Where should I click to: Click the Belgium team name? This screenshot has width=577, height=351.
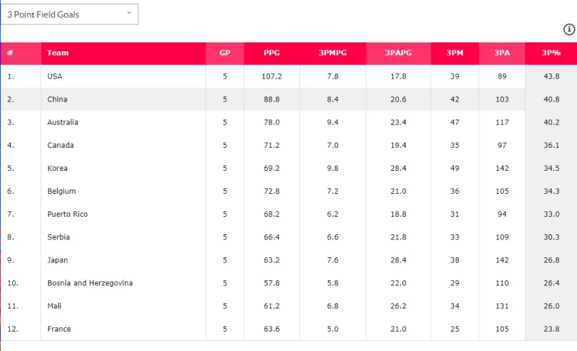click(x=61, y=192)
